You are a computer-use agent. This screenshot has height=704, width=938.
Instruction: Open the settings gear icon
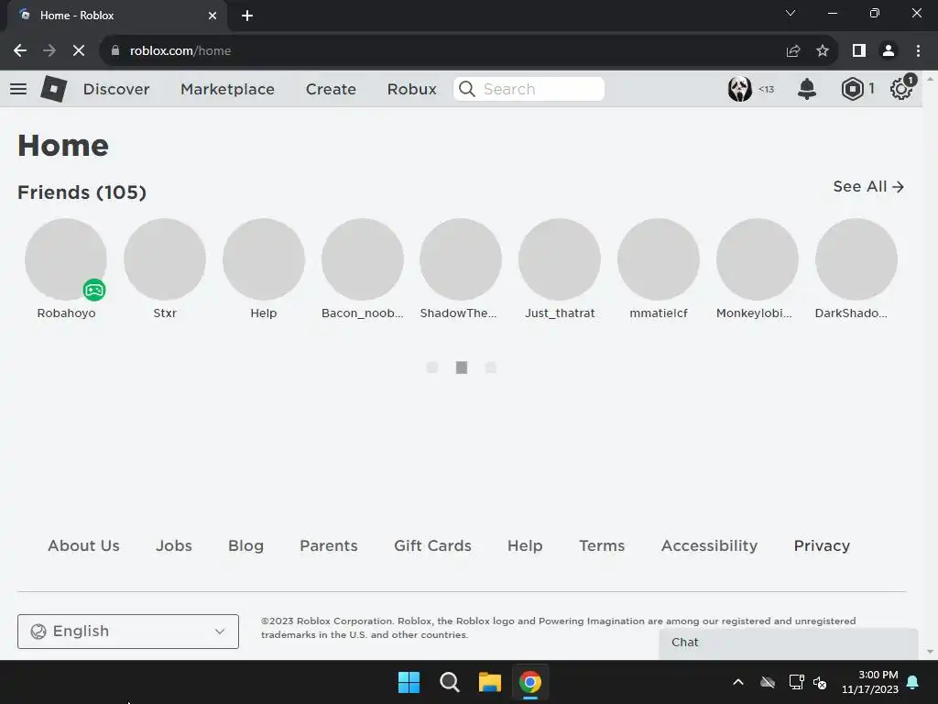pyautogui.click(x=901, y=89)
